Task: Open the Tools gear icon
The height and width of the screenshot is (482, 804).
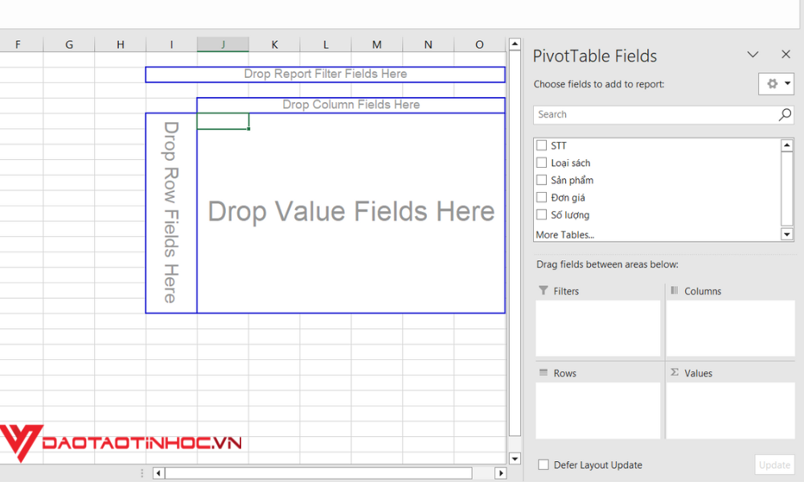Action: (771, 84)
